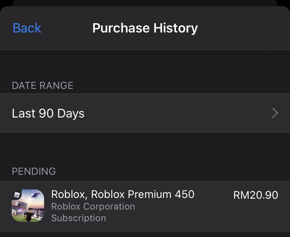Click the RM20.90 price amount
The image size is (290, 237).
pyautogui.click(x=256, y=195)
